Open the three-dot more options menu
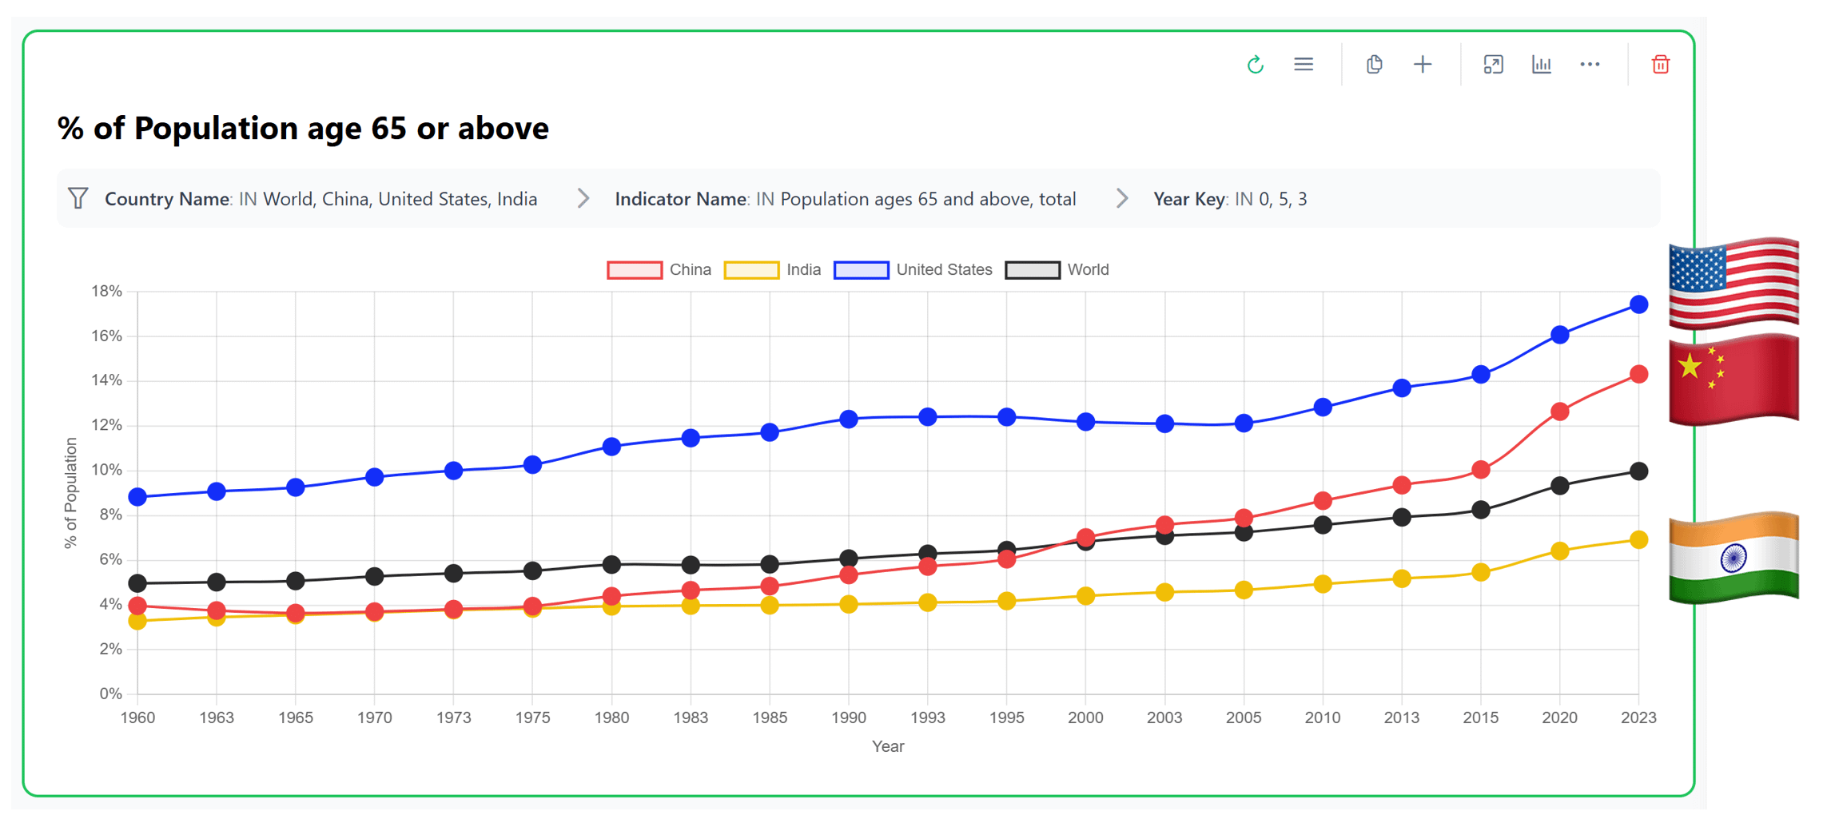 (1590, 65)
